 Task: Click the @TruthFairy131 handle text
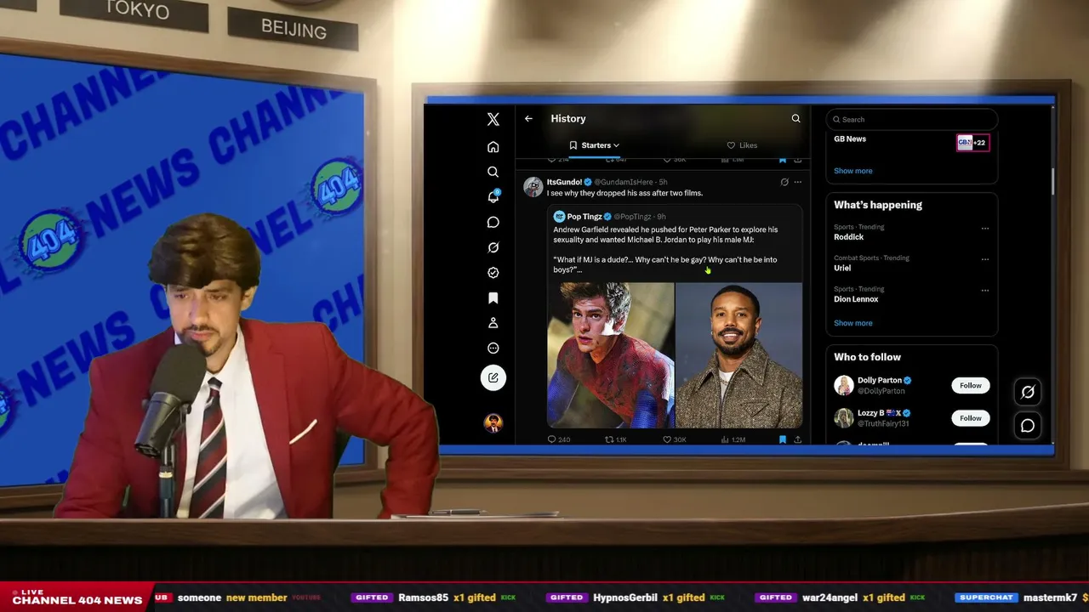point(883,423)
